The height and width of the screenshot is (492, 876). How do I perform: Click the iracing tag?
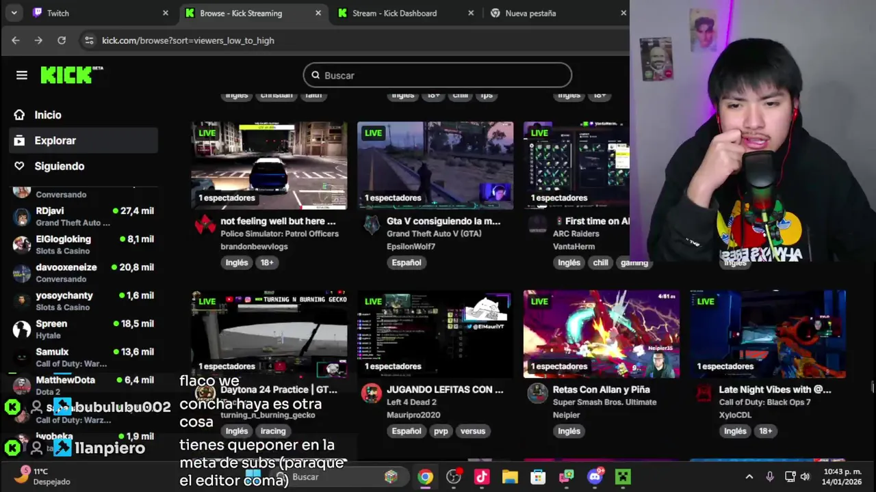[272, 430]
